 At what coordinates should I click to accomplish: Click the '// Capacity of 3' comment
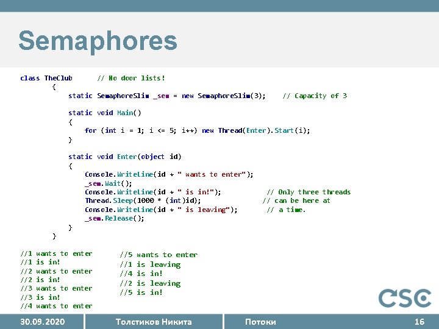315,96
